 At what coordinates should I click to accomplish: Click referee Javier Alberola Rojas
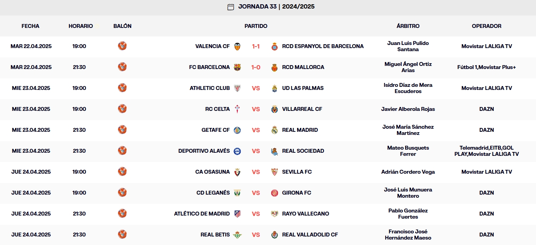[x=408, y=109]
